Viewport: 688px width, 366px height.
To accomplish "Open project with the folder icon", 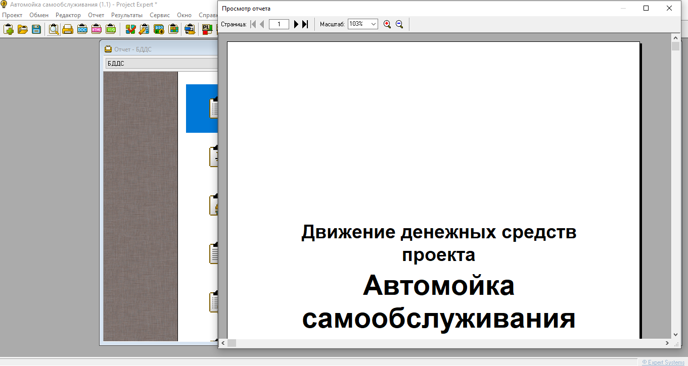I will 22,29.
